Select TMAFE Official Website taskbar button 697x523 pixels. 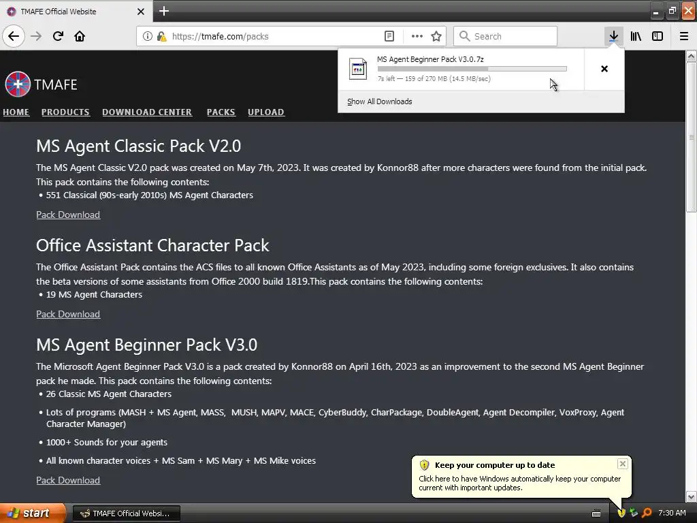coord(126,513)
